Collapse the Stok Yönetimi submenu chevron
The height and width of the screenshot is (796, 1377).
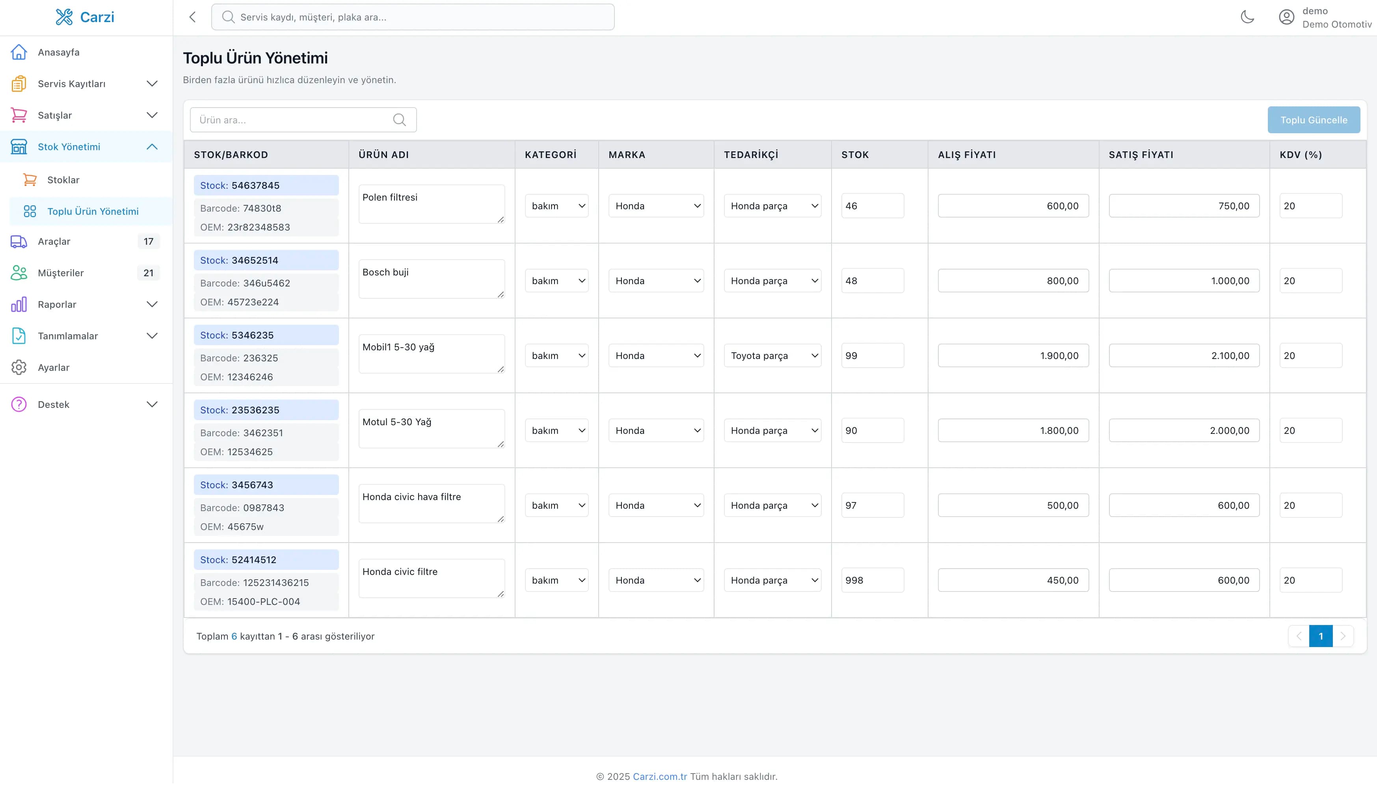(152, 147)
